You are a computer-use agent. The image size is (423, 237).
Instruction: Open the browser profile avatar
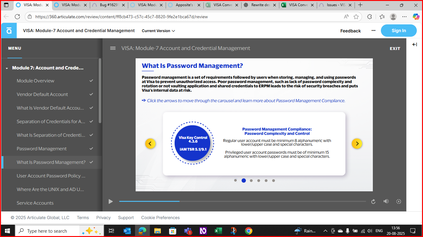pos(393,17)
